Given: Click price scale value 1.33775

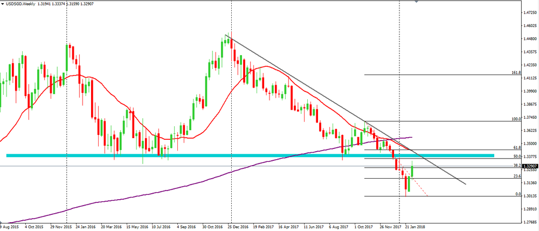Looking at the screenshot, I should pos(530,157).
